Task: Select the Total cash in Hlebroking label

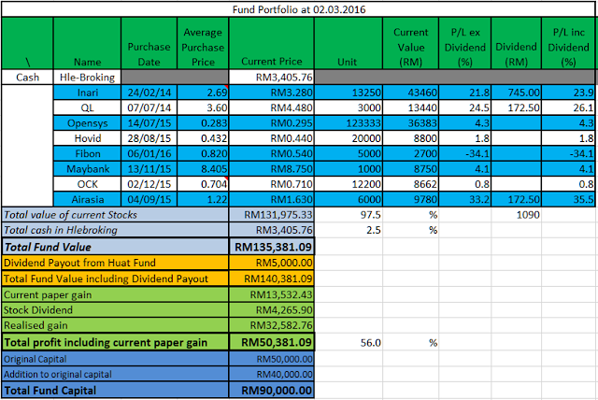Action: coord(115,230)
